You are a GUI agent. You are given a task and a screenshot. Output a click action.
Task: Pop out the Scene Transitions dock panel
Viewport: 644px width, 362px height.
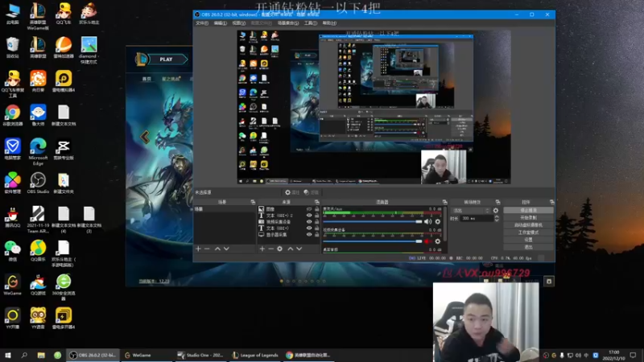(x=497, y=202)
